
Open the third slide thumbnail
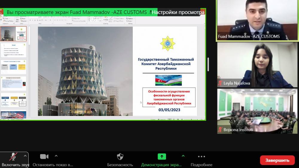coord(13,67)
